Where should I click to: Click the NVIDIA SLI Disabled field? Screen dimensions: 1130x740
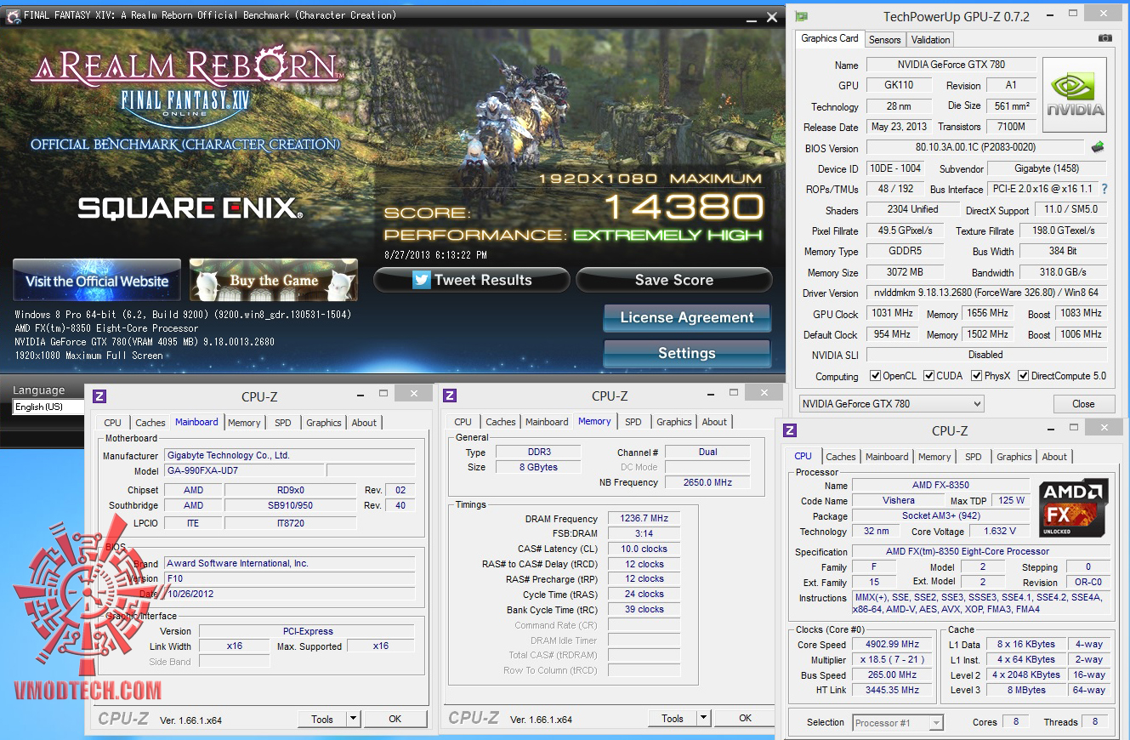pos(986,355)
